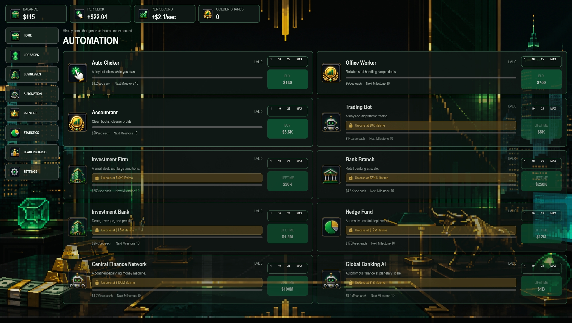572x323 pixels.
Task: Click the Office Worker gold medal icon
Action: tap(331, 73)
